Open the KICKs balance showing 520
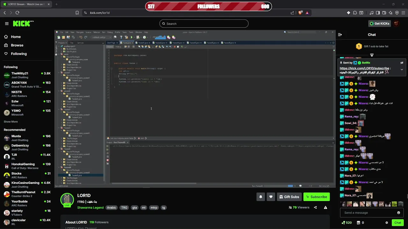Screen dimensions: 408x229 (x=346, y=223)
